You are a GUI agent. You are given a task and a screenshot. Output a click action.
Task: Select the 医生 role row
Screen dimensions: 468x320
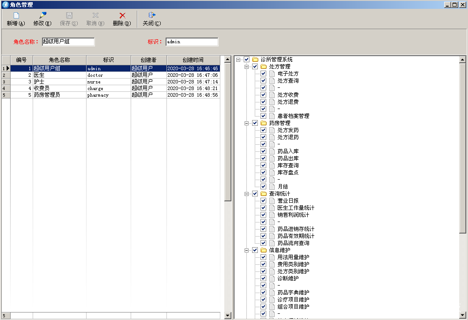pos(59,75)
